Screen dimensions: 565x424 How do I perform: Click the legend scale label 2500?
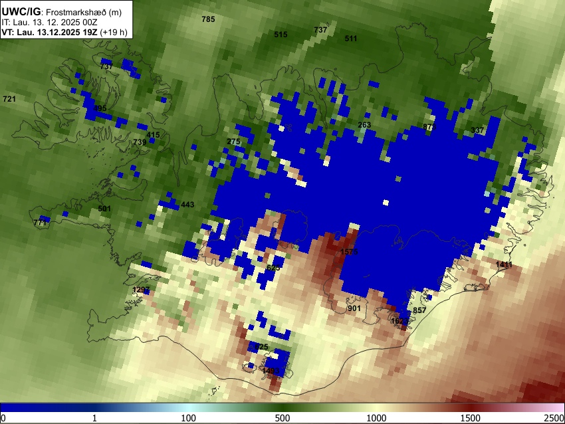pos(554,418)
